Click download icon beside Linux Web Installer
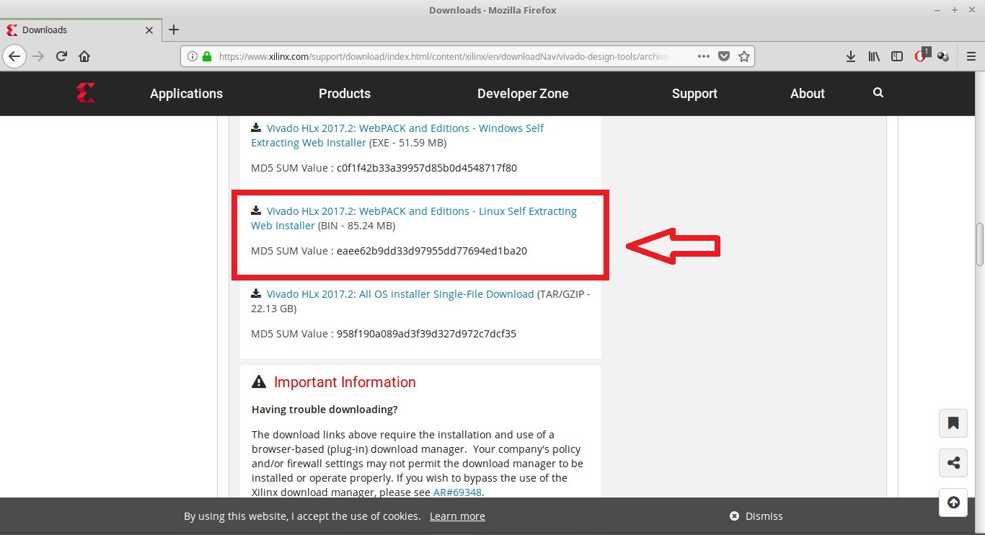 pyautogui.click(x=256, y=211)
